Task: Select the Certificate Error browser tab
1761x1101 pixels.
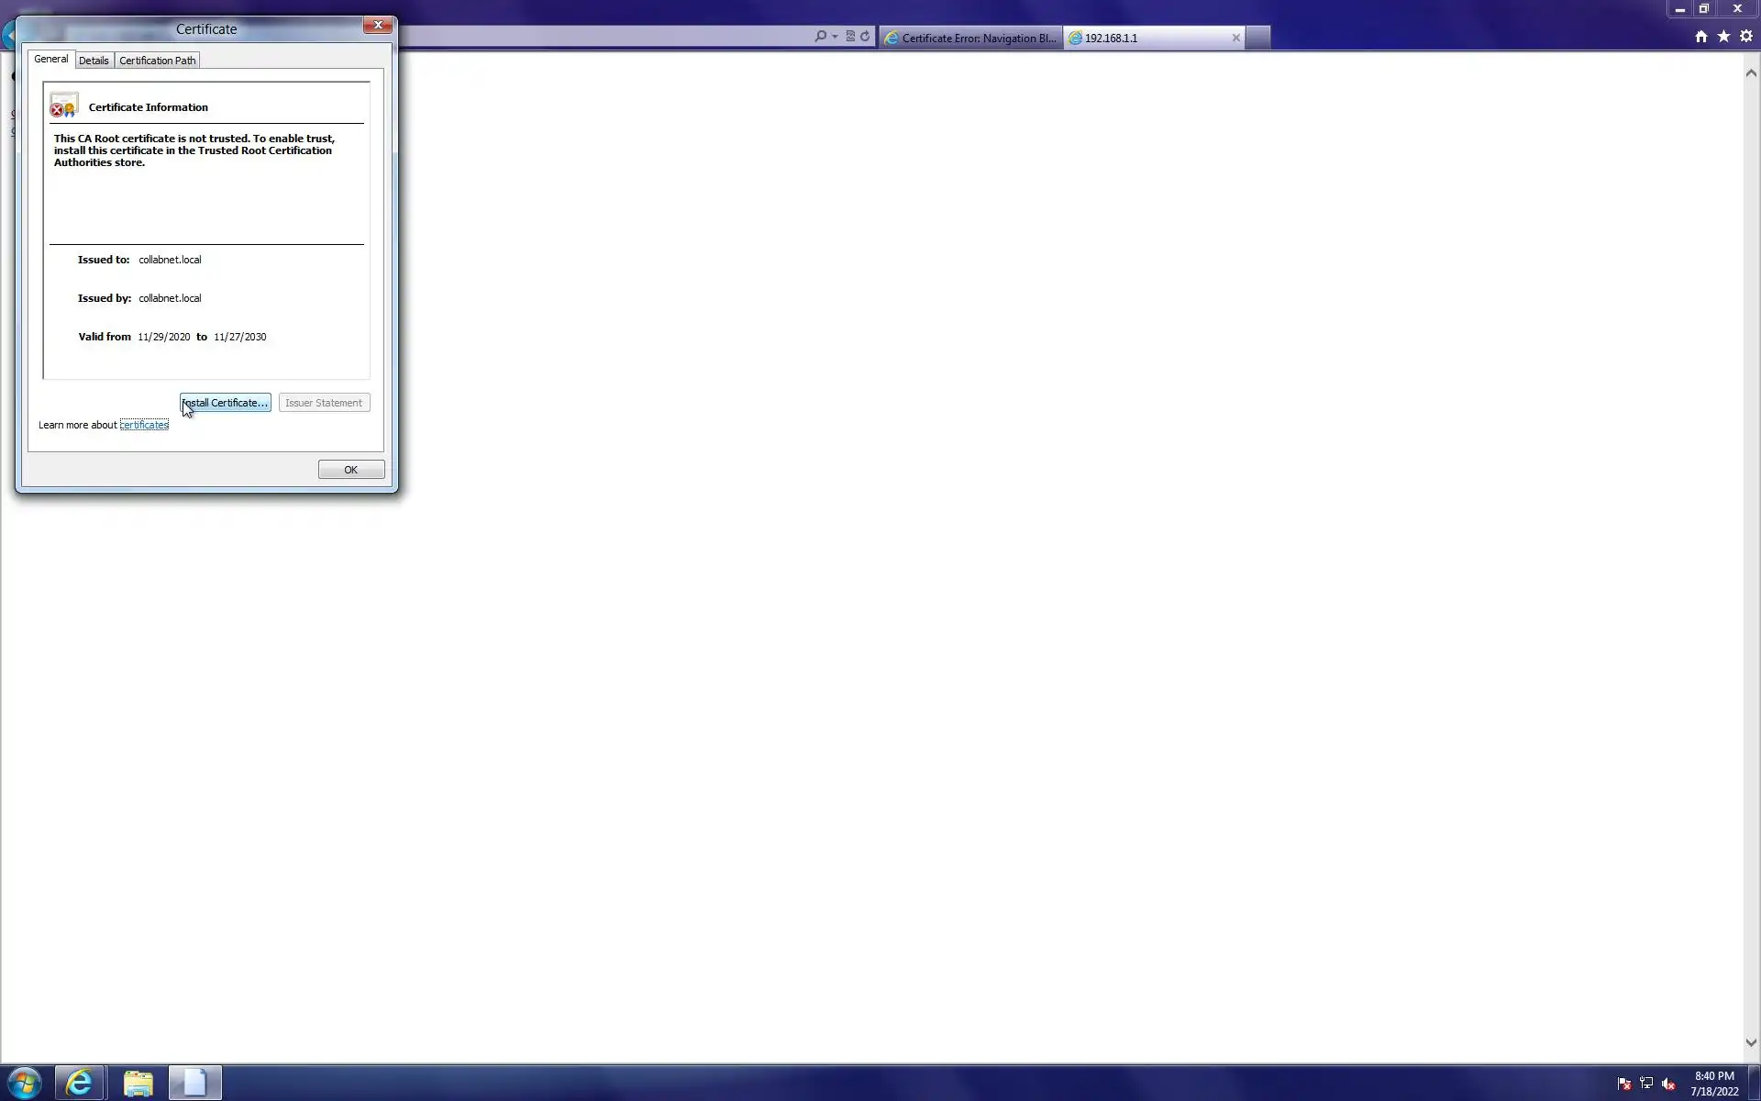Action: pos(970,38)
